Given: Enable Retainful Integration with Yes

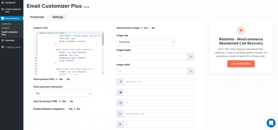Looking at the screenshot, I should [x=67, y=109].
